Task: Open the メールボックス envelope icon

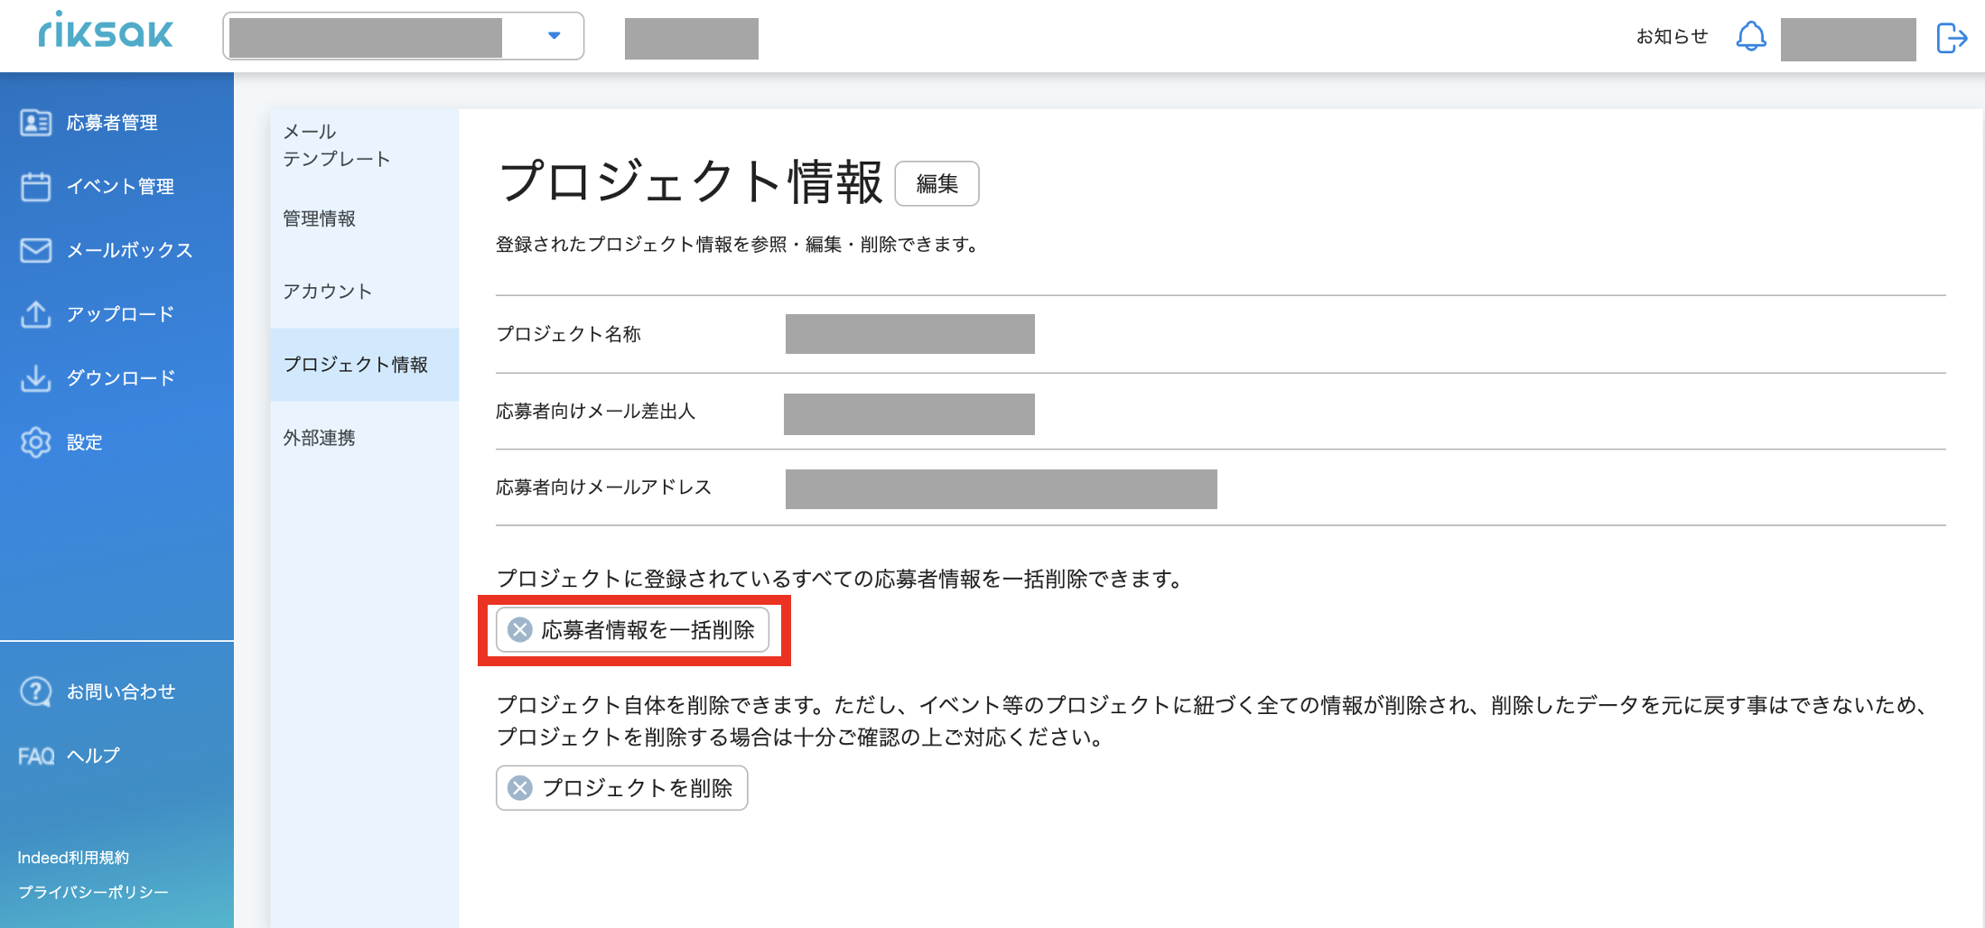Action: coord(35,250)
